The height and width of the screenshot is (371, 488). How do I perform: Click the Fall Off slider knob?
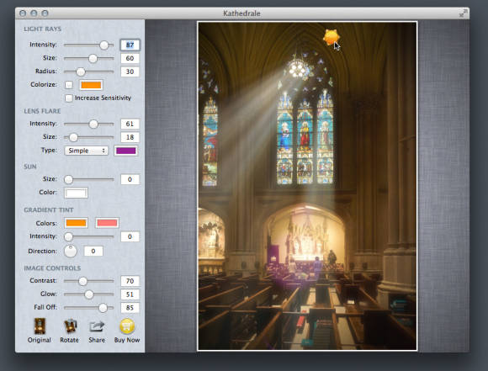click(103, 308)
